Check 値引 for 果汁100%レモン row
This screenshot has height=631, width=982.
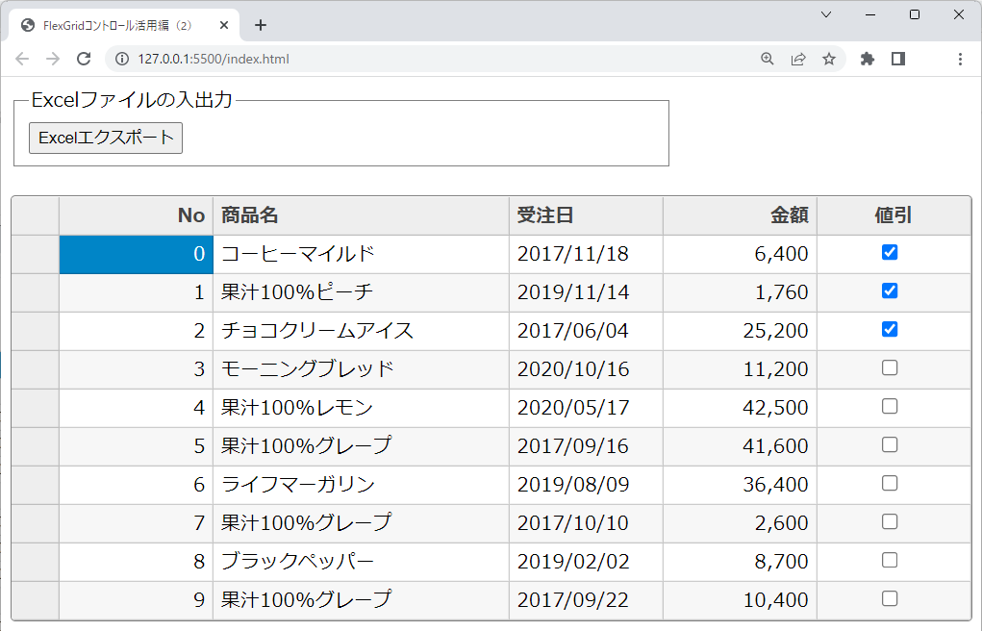pyautogui.click(x=890, y=406)
